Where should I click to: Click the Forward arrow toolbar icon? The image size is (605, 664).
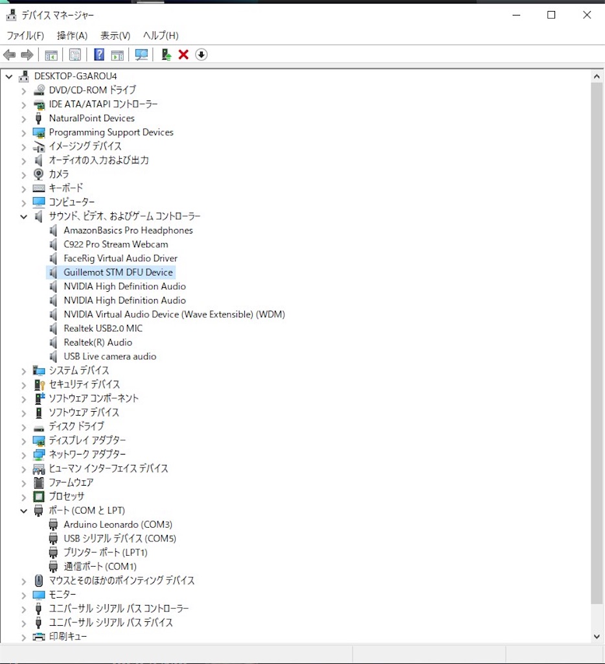27,54
